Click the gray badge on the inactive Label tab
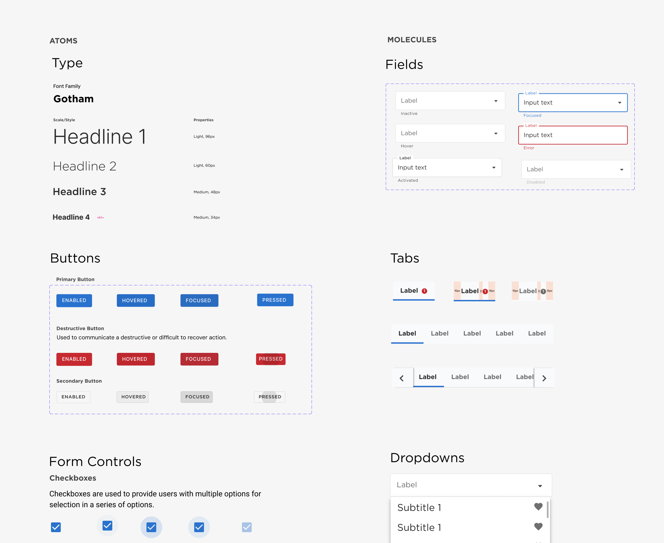Viewport: 664px width, 543px height. pyautogui.click(x=543, y=291)
